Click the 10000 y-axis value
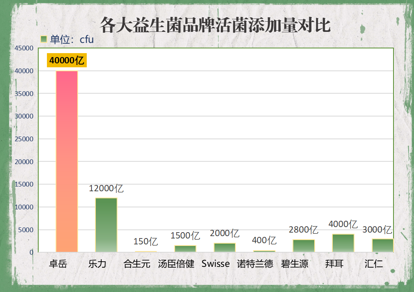414x292 pixels. point(24,207)
